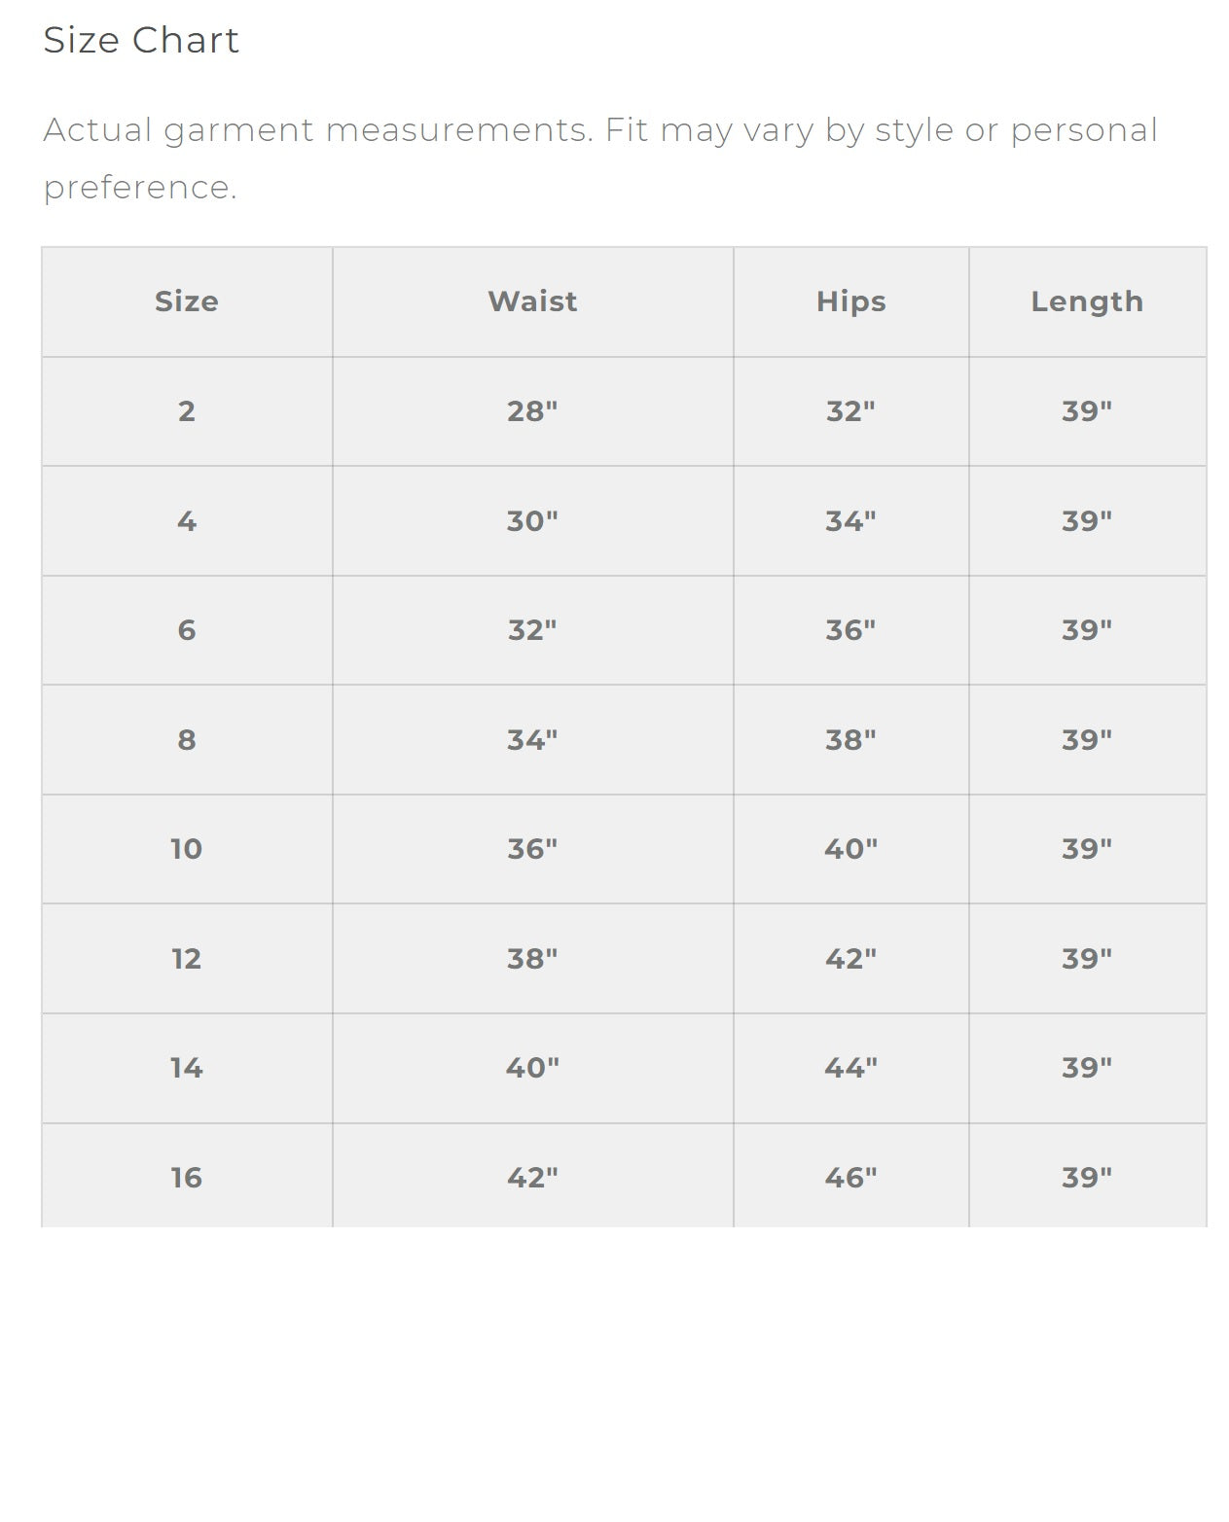Screen dimensions: 1229x1522
Task: Click the length value in size 2 row
Action: click(1087, 411)
